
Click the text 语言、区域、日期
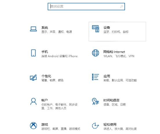coord(115,104)
